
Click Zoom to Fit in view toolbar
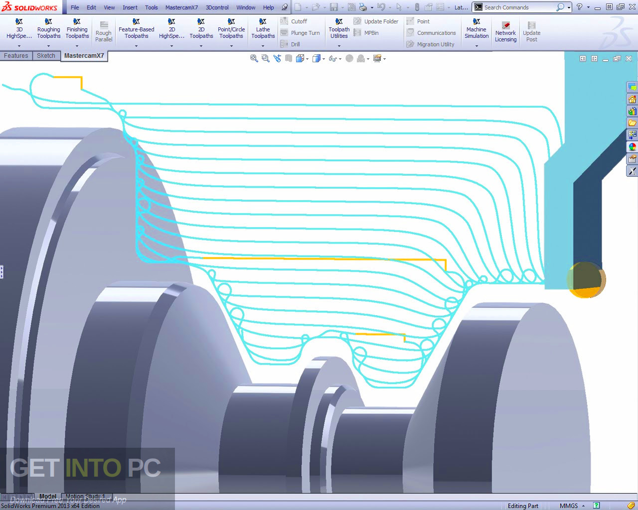tap(254, 58)
